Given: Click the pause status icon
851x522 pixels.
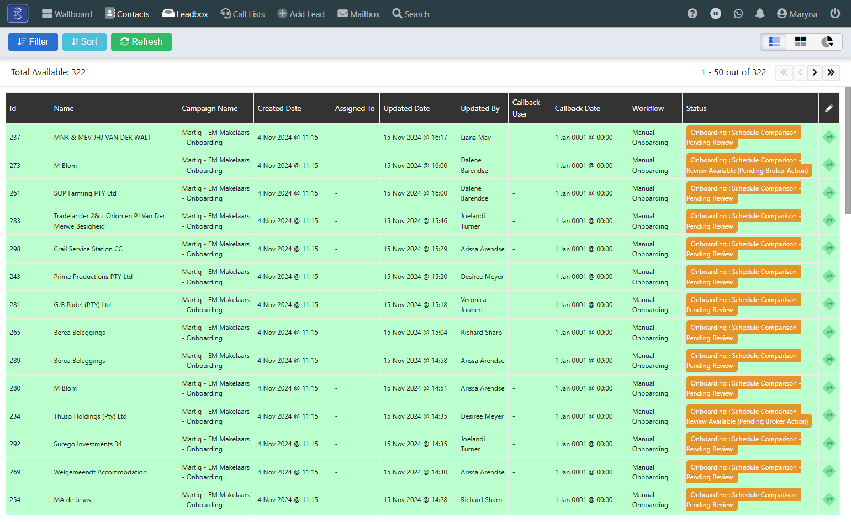Looking at the screenshot, I should pos(716,14).
